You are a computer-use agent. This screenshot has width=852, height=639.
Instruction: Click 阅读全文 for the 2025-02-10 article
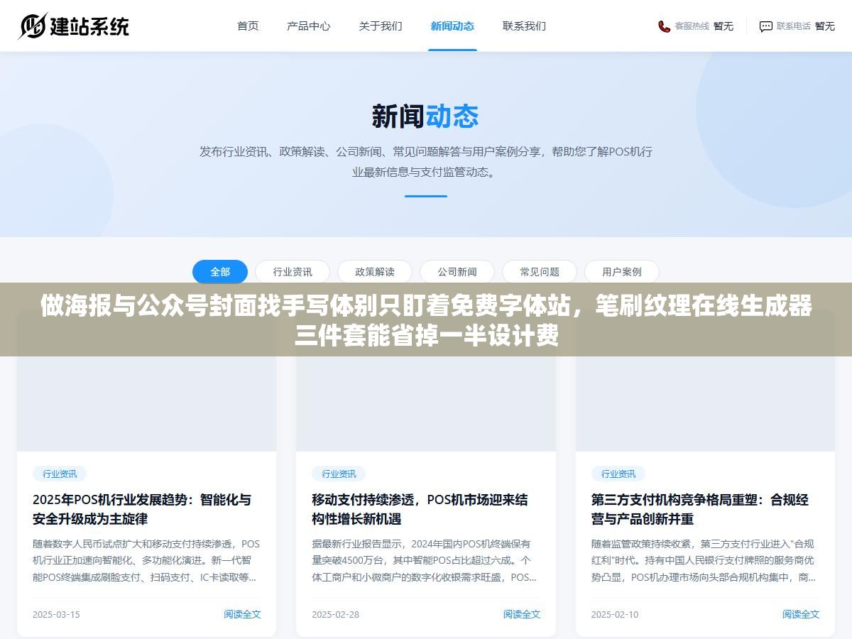pyautogui.click(x=801, y=614)
